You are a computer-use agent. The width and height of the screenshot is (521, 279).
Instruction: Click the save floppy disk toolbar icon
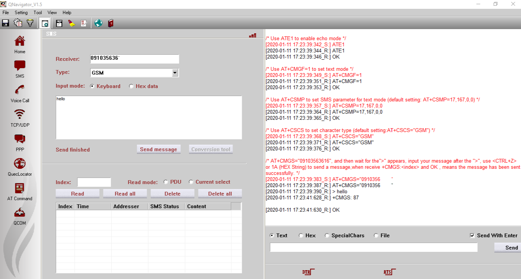click(x=6, y=23)
